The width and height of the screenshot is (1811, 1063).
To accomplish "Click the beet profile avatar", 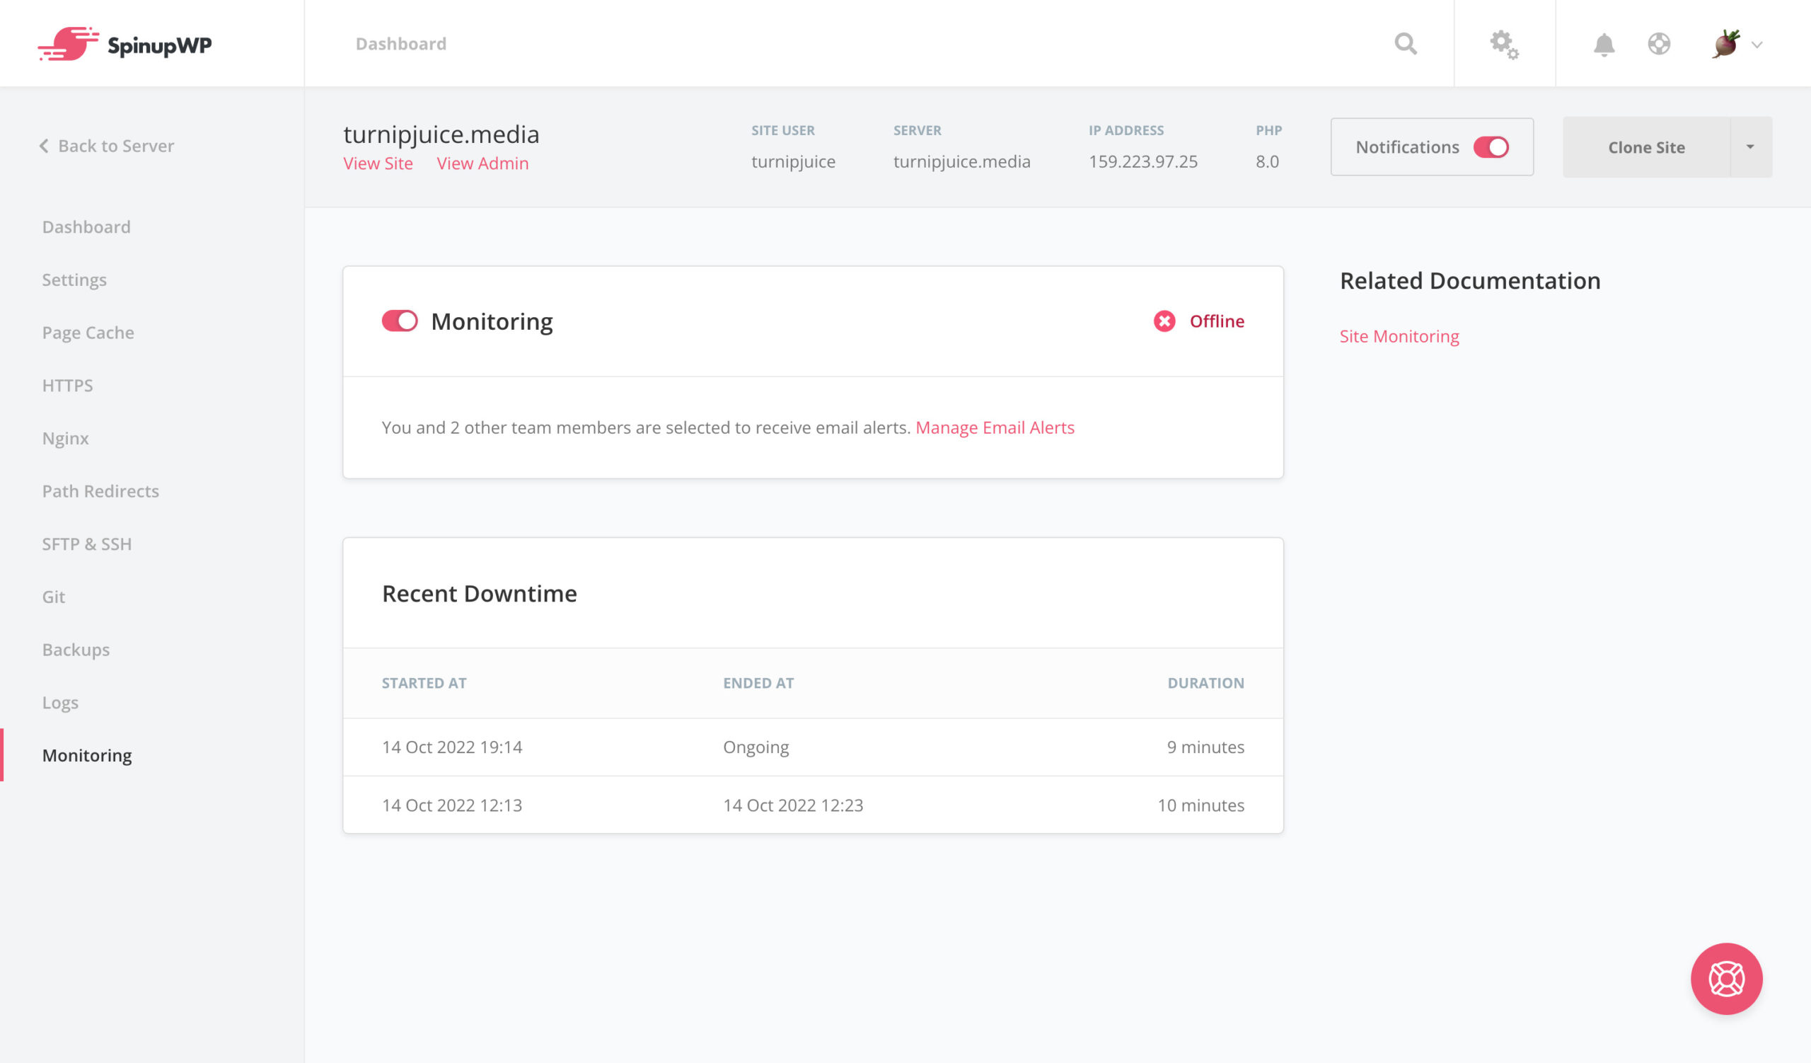I will coord(1726,44).
